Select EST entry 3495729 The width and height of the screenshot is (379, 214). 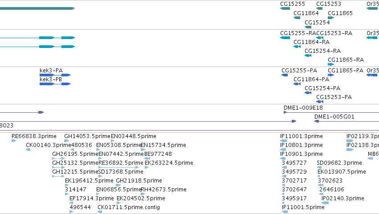tap(294, 172)
